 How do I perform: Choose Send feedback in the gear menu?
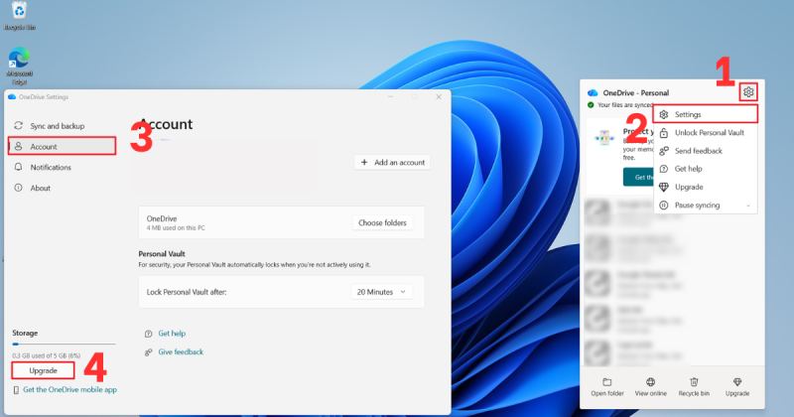pos(706,151)
